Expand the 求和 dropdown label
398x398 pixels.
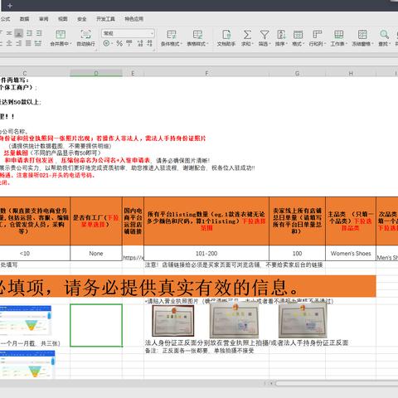[x=248, y=44]
